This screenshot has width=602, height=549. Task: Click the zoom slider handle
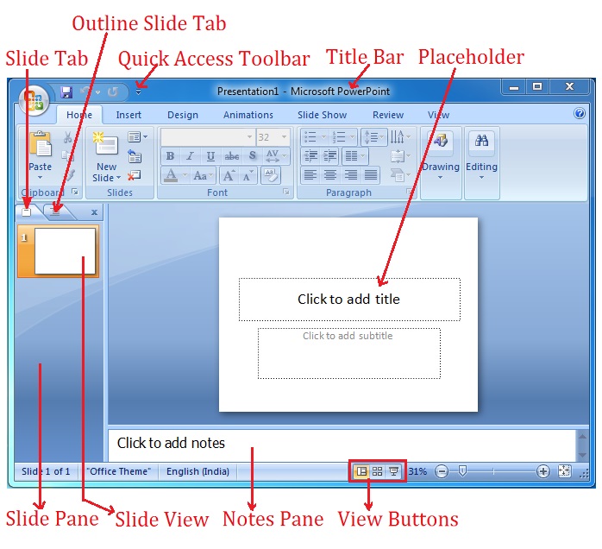(x=462, y=471)
